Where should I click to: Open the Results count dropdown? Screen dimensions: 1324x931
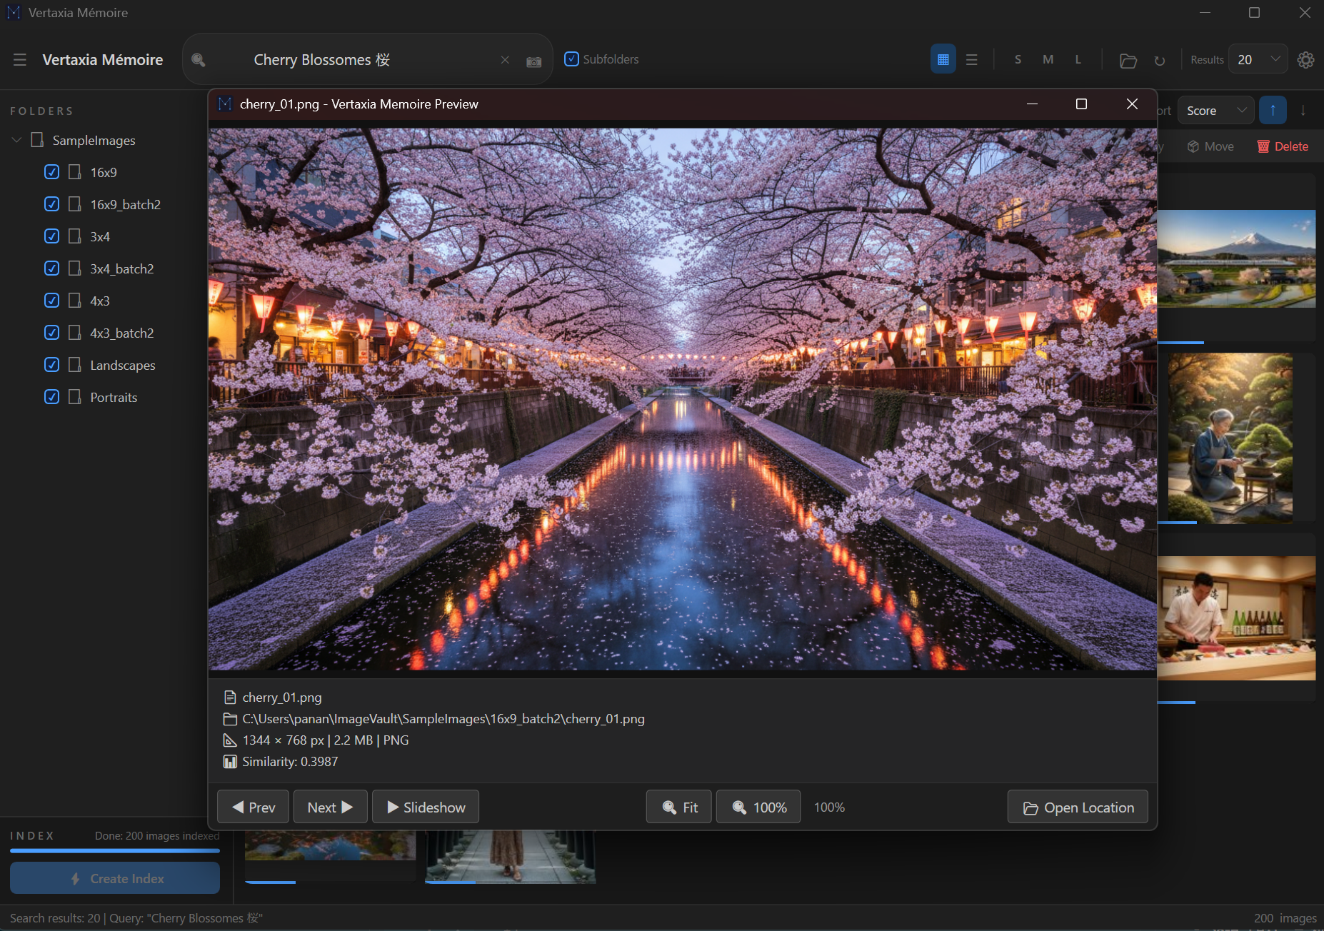click(1258, 60)
